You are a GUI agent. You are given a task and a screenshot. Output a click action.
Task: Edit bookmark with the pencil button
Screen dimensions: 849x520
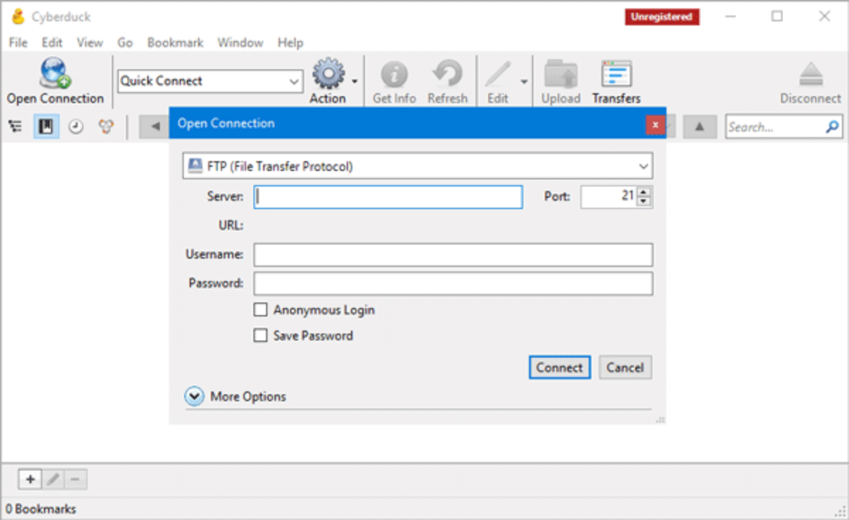click(52, 480)
